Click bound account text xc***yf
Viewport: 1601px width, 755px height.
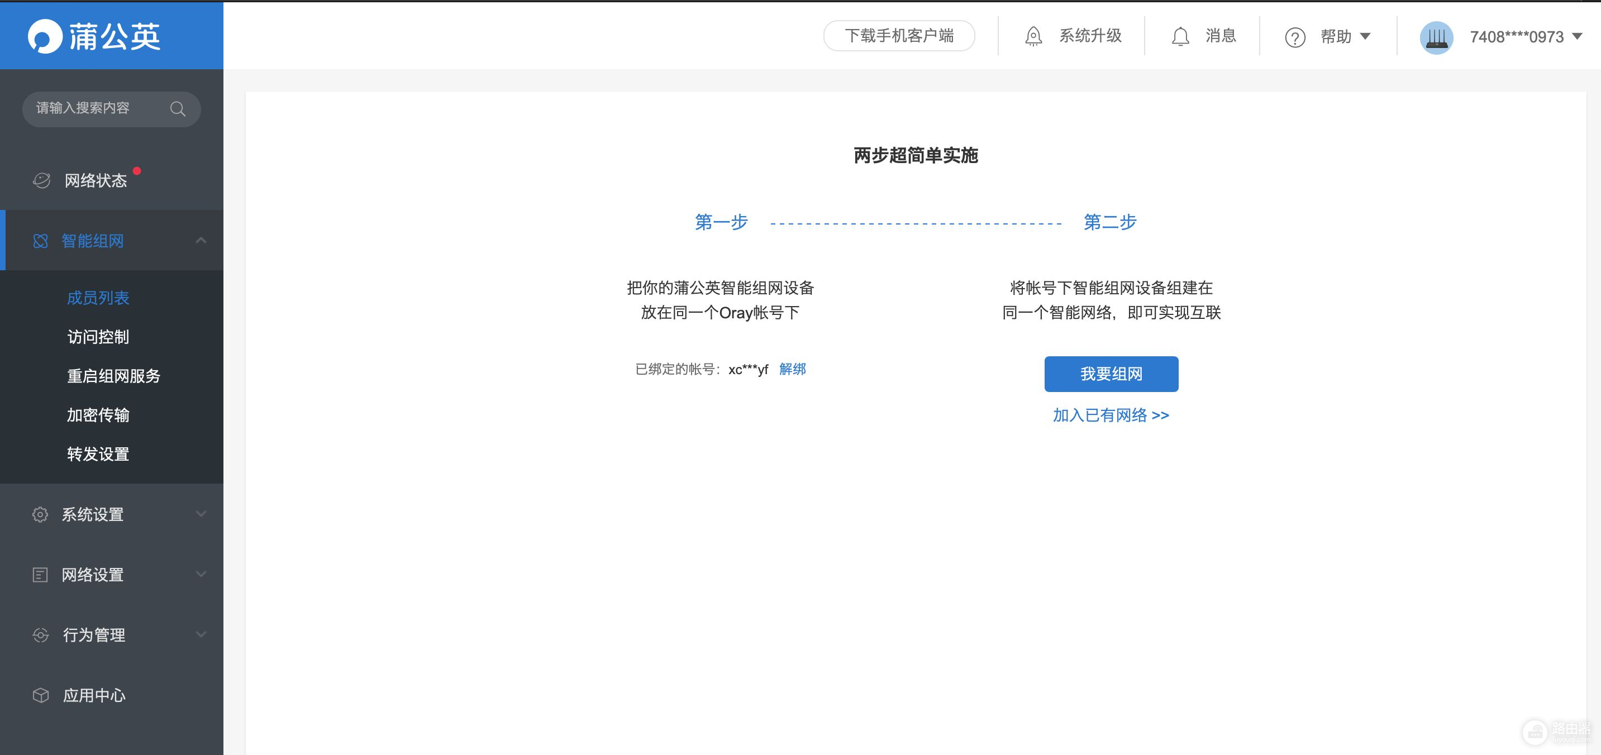(749, 370)
